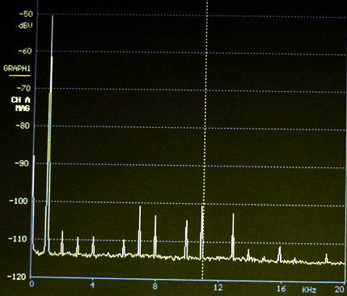Click the -90 y-axis value

click(21, 163)
